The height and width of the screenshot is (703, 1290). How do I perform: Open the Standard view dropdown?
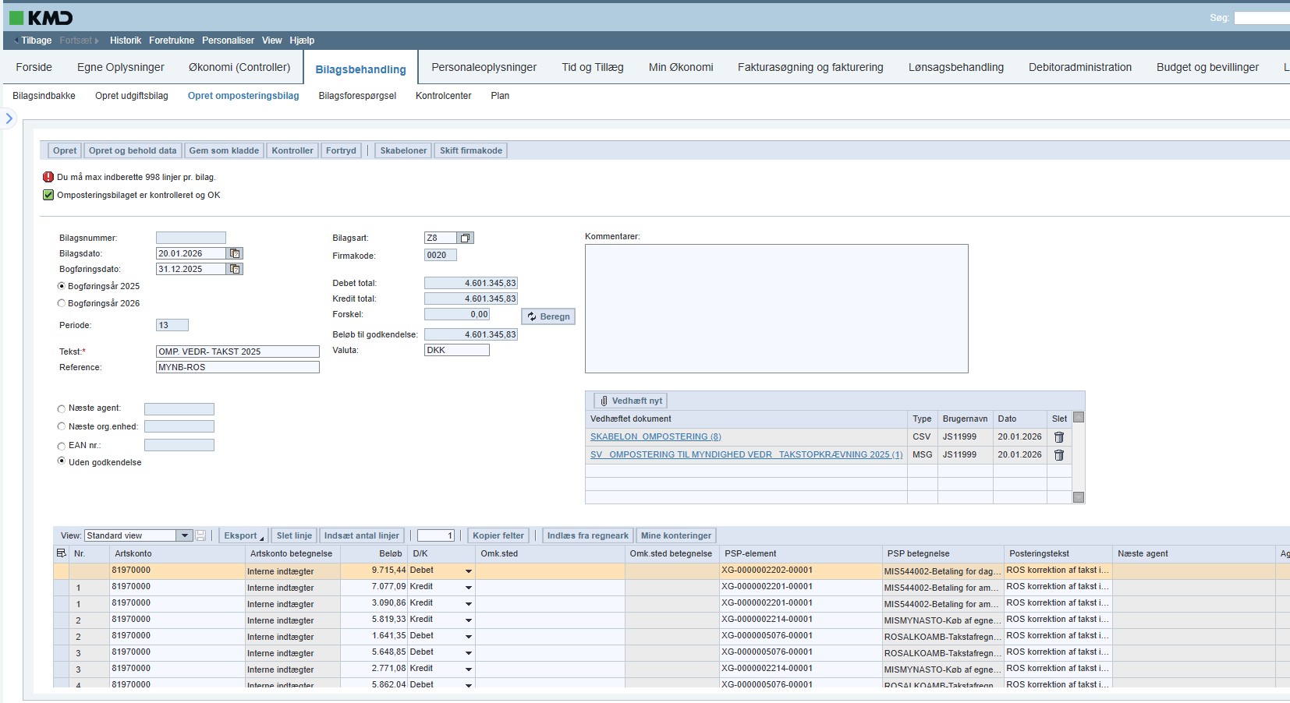click(x=185, y=535)
